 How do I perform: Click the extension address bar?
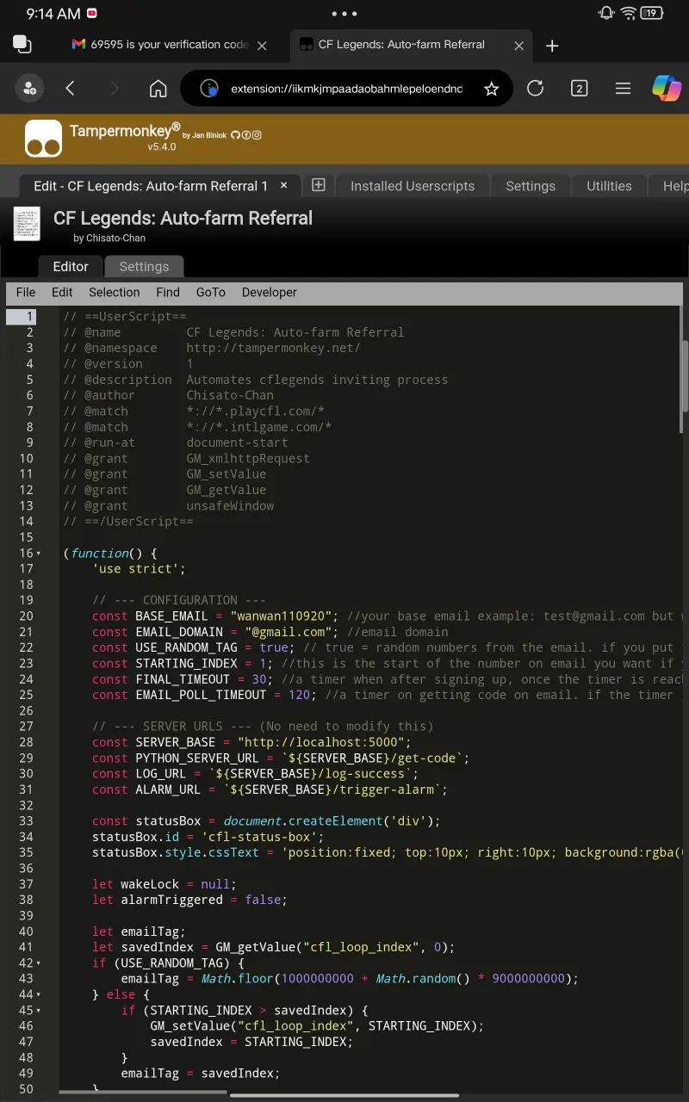pos(346,88)
